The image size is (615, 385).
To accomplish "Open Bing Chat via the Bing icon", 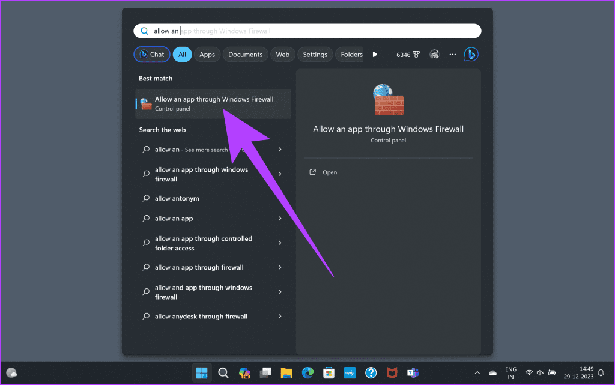I will [471, 54].
